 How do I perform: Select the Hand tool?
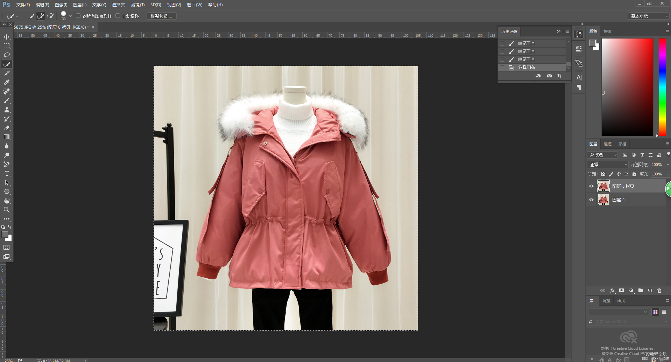coord(7,201)
